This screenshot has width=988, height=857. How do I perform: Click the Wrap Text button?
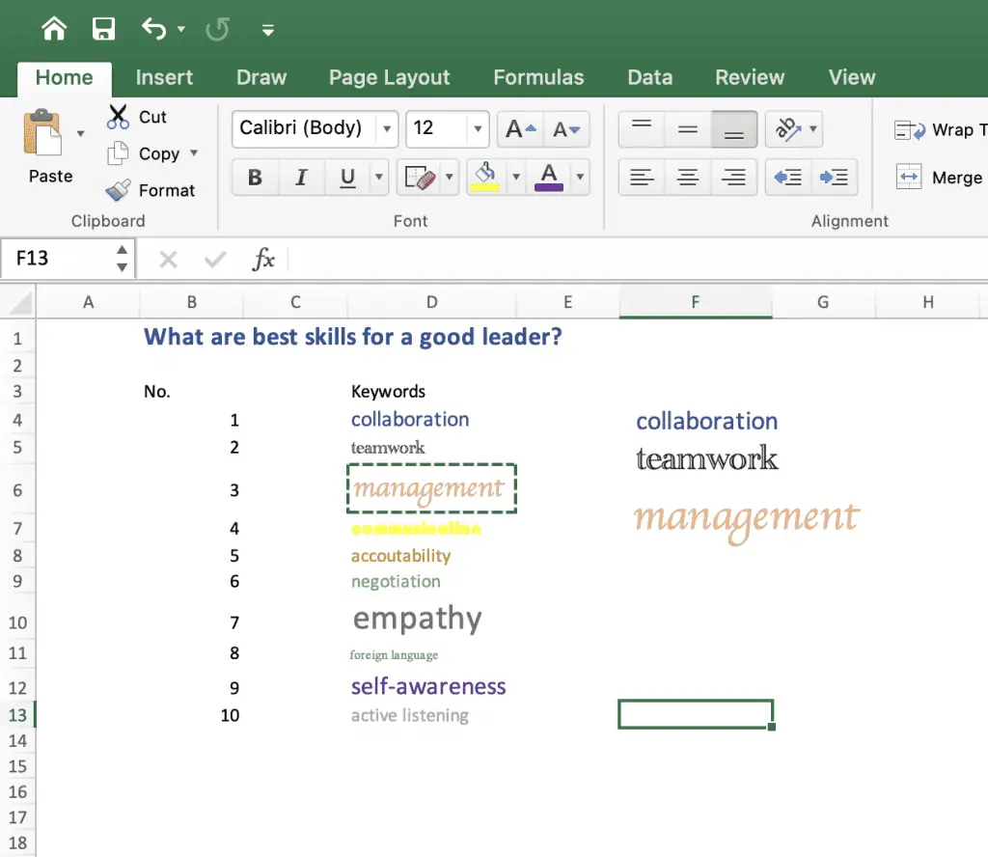click(x=940, y=130)
